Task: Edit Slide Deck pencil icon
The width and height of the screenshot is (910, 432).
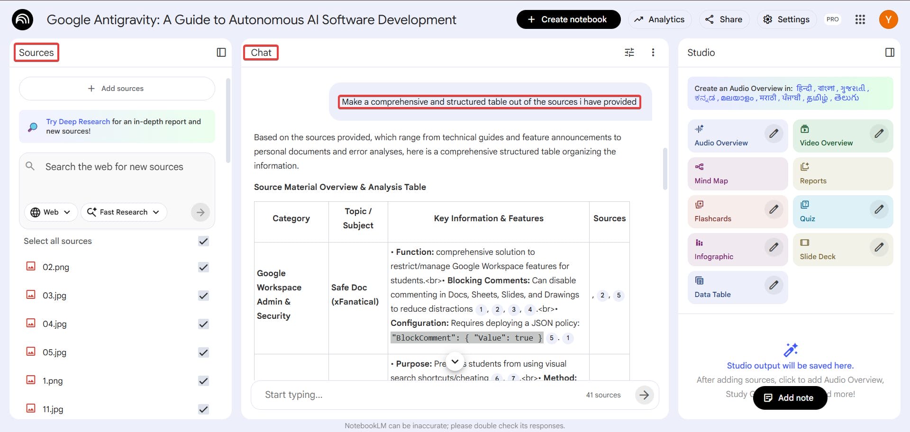Action: click(879, 247)
